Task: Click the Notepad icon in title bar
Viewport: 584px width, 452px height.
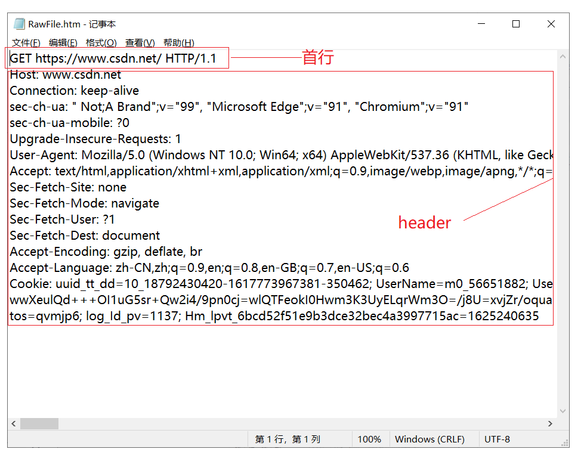Action: click(19, 24)
